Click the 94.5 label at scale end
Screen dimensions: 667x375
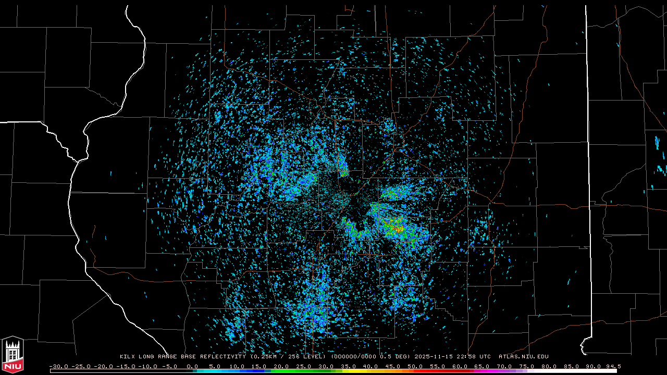(612, 366)
